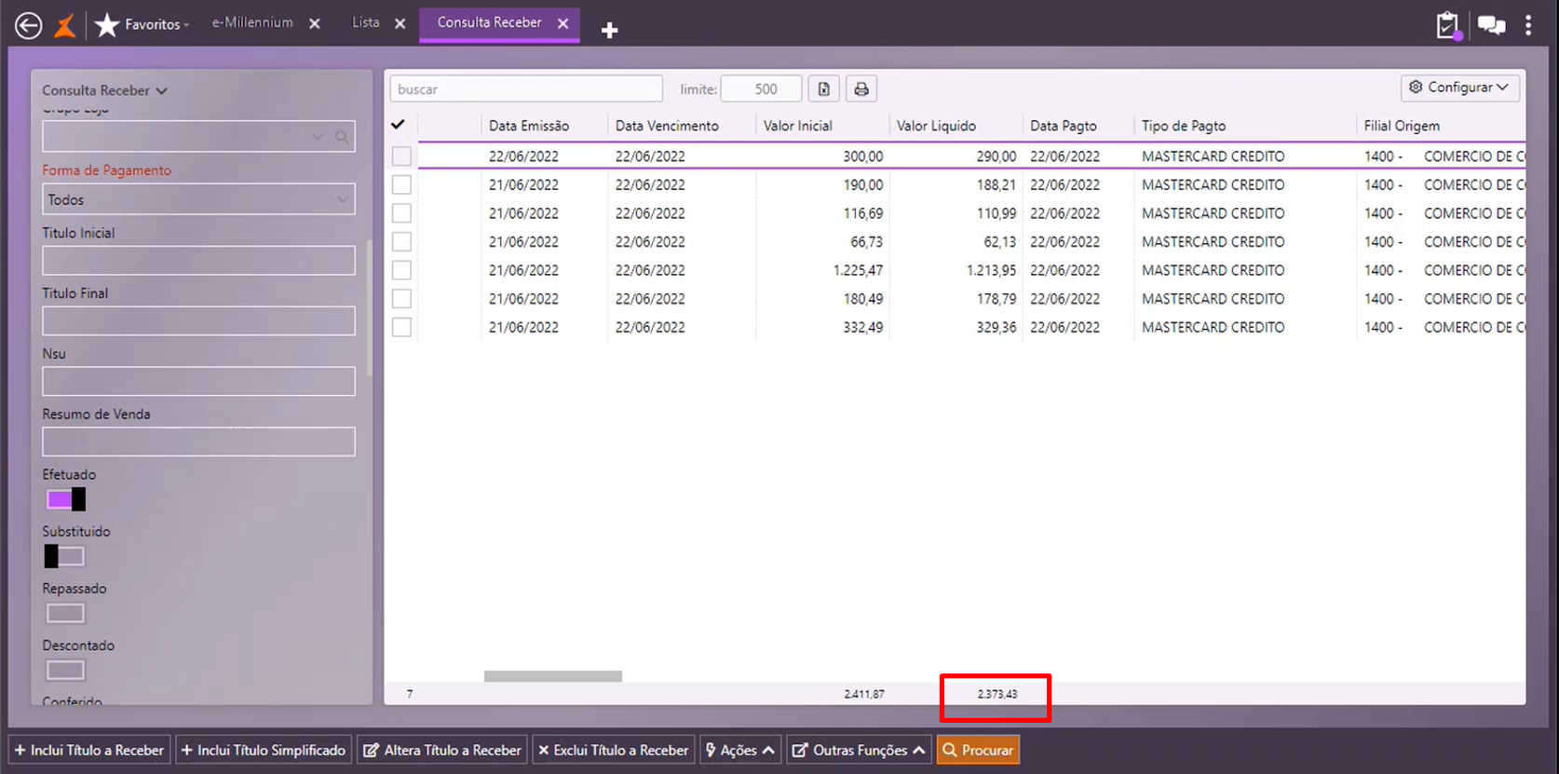Close the Consulta Receber tab
The height and width of the screenshot is (774, 1559).
click(563, 24)
